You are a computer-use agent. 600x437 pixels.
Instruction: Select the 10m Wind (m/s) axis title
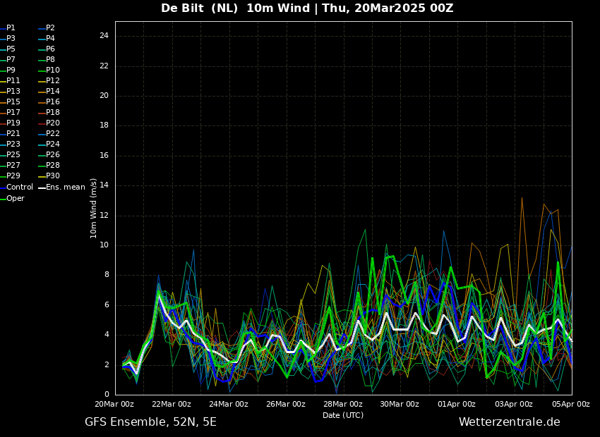pos(93,209)
